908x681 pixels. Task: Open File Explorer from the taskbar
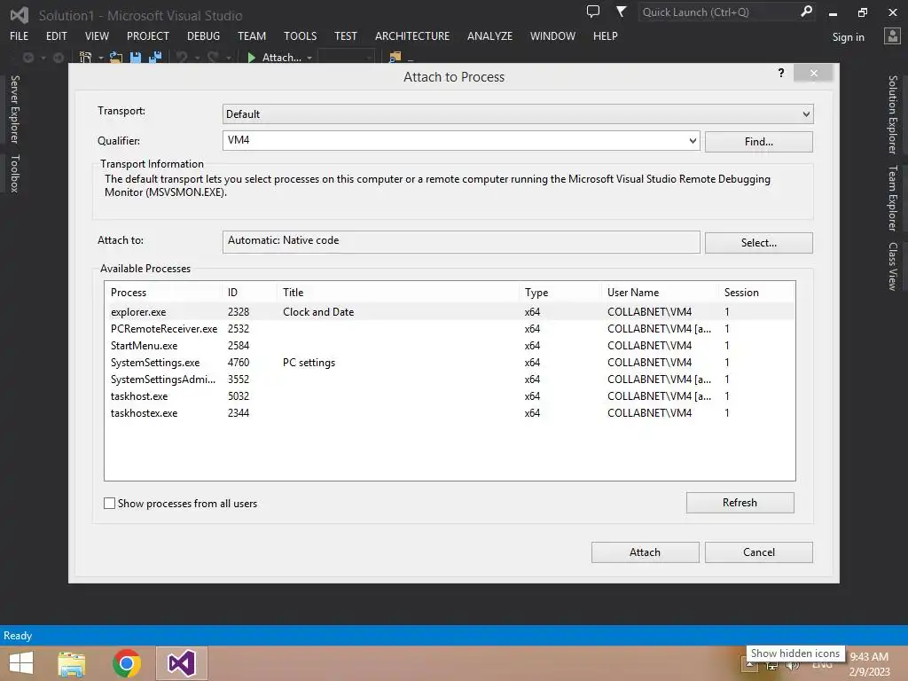point(72,663)
